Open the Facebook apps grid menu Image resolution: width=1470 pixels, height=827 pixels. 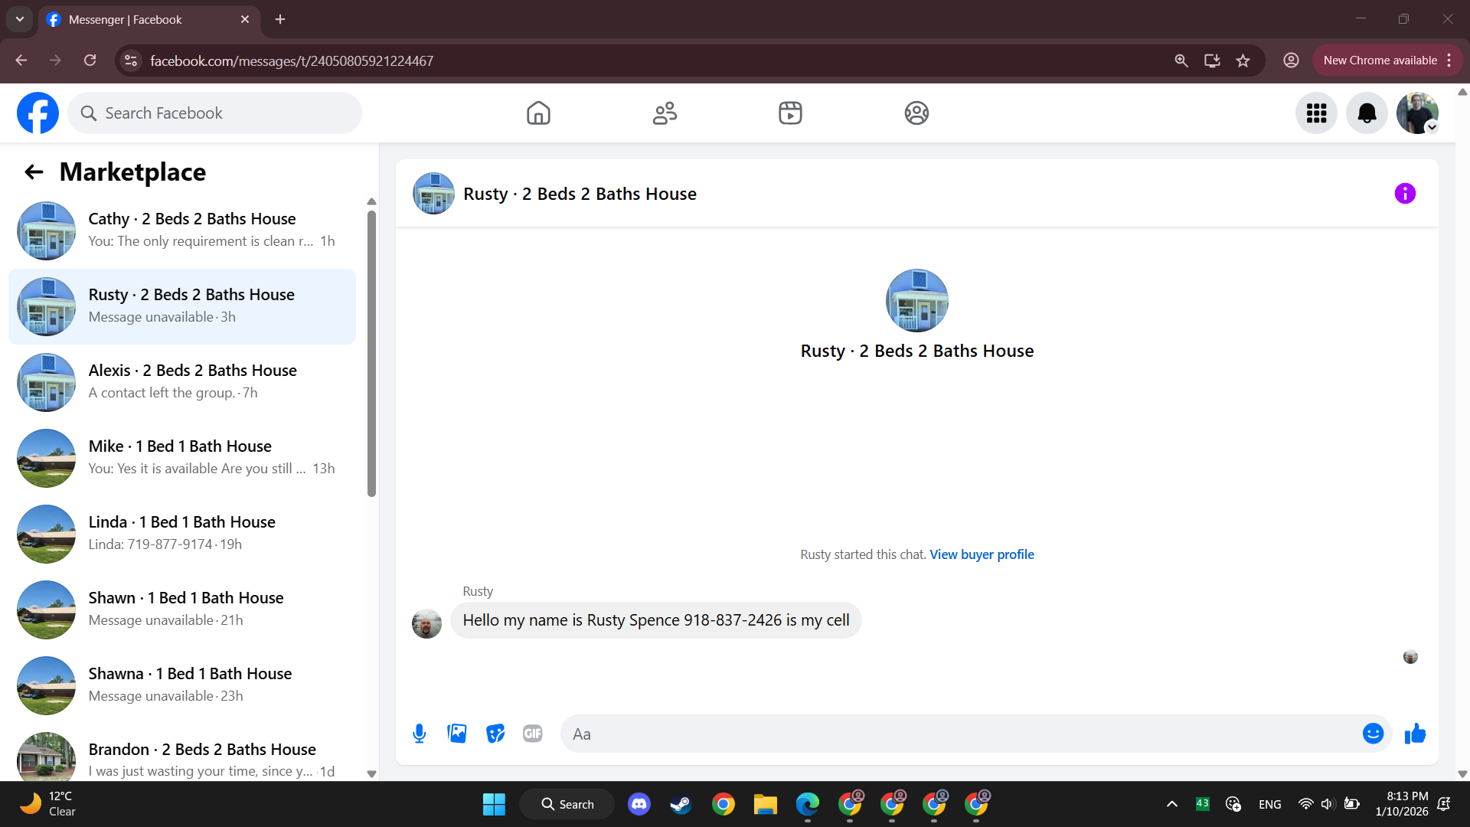point(1316,113)
